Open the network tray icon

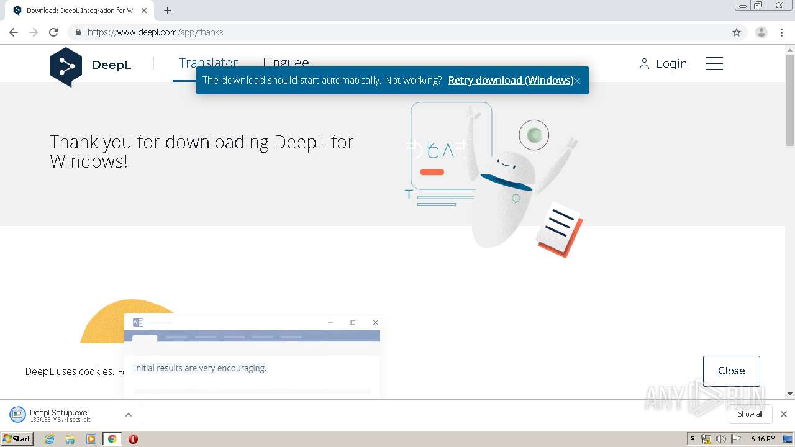pos(706,439)
